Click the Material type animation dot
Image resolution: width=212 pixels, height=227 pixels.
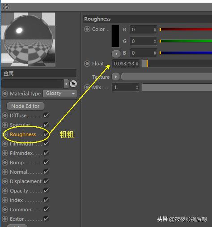coord(5,94)
